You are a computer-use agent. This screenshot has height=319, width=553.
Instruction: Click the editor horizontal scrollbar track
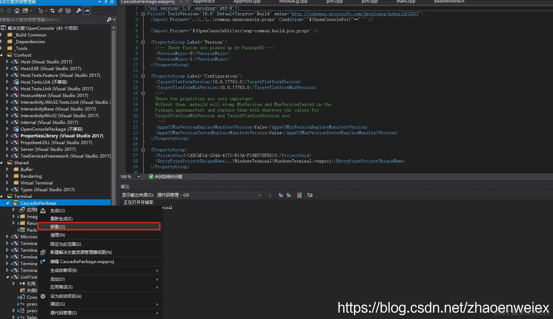381,176
